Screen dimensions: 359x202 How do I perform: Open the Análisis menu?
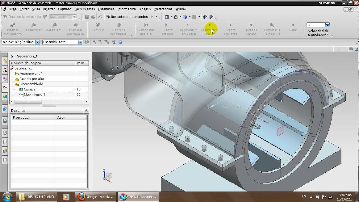(x=145, y=9)
